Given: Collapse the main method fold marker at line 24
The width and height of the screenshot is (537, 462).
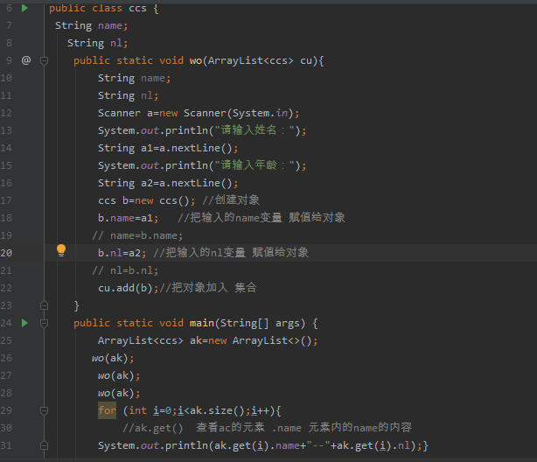Looking at the screenshot, I should coord(44,323).
